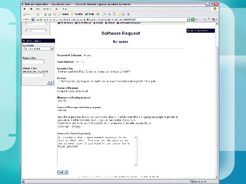Image resolution: width=246 pixels, height=184 pixels.
Task: Click inside the Reason for Denial text area
Action: [x=96, y=151]
